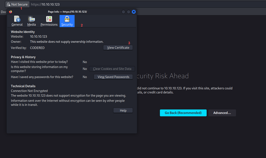Close the Page Info dialog

tap(134, 12)
